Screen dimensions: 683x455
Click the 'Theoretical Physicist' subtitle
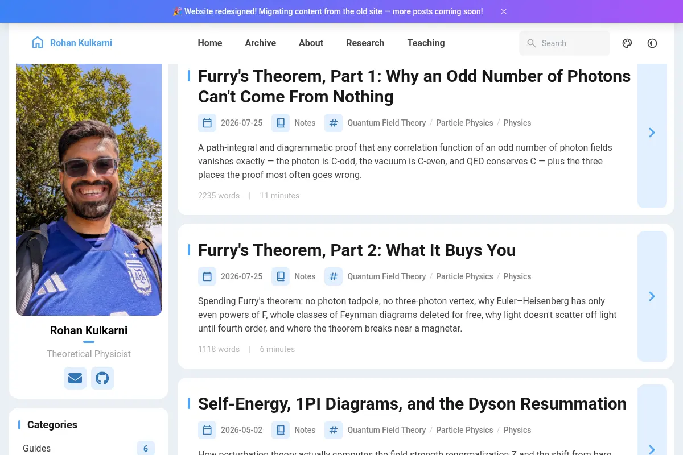pyautogui.click(x=89, y=354)
